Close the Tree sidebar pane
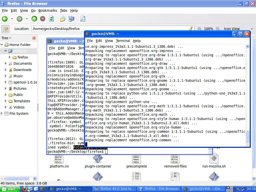The image size is (256, 192). click(34, 38)
